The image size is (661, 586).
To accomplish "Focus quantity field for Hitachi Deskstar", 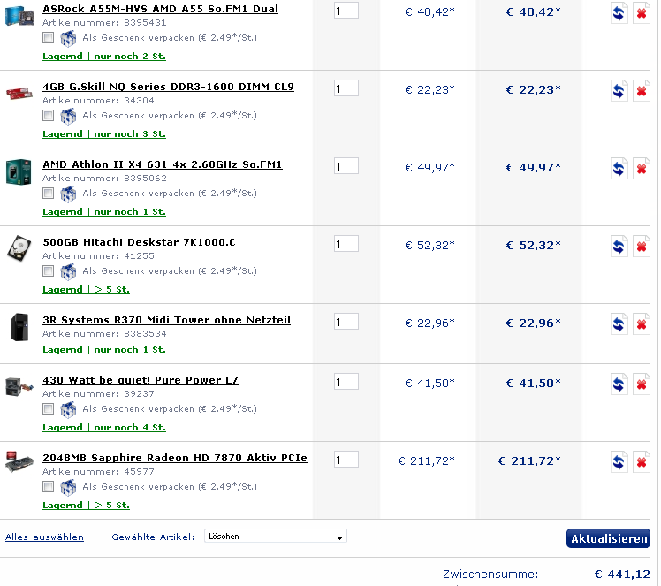I will click(x=346, y=244).
